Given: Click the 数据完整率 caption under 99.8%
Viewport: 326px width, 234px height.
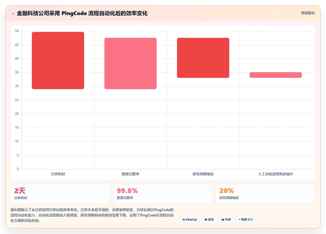Looking at the screenshot, I should point(125,198).
